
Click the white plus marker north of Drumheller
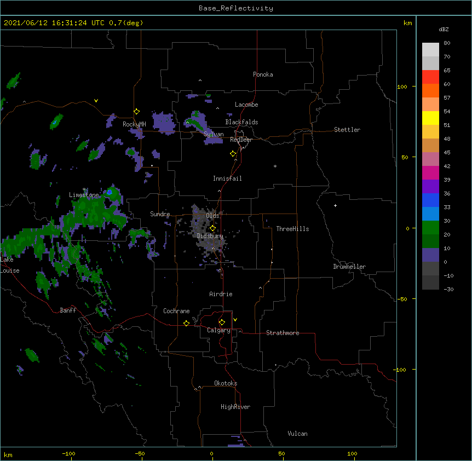click(x=335, y=205)
